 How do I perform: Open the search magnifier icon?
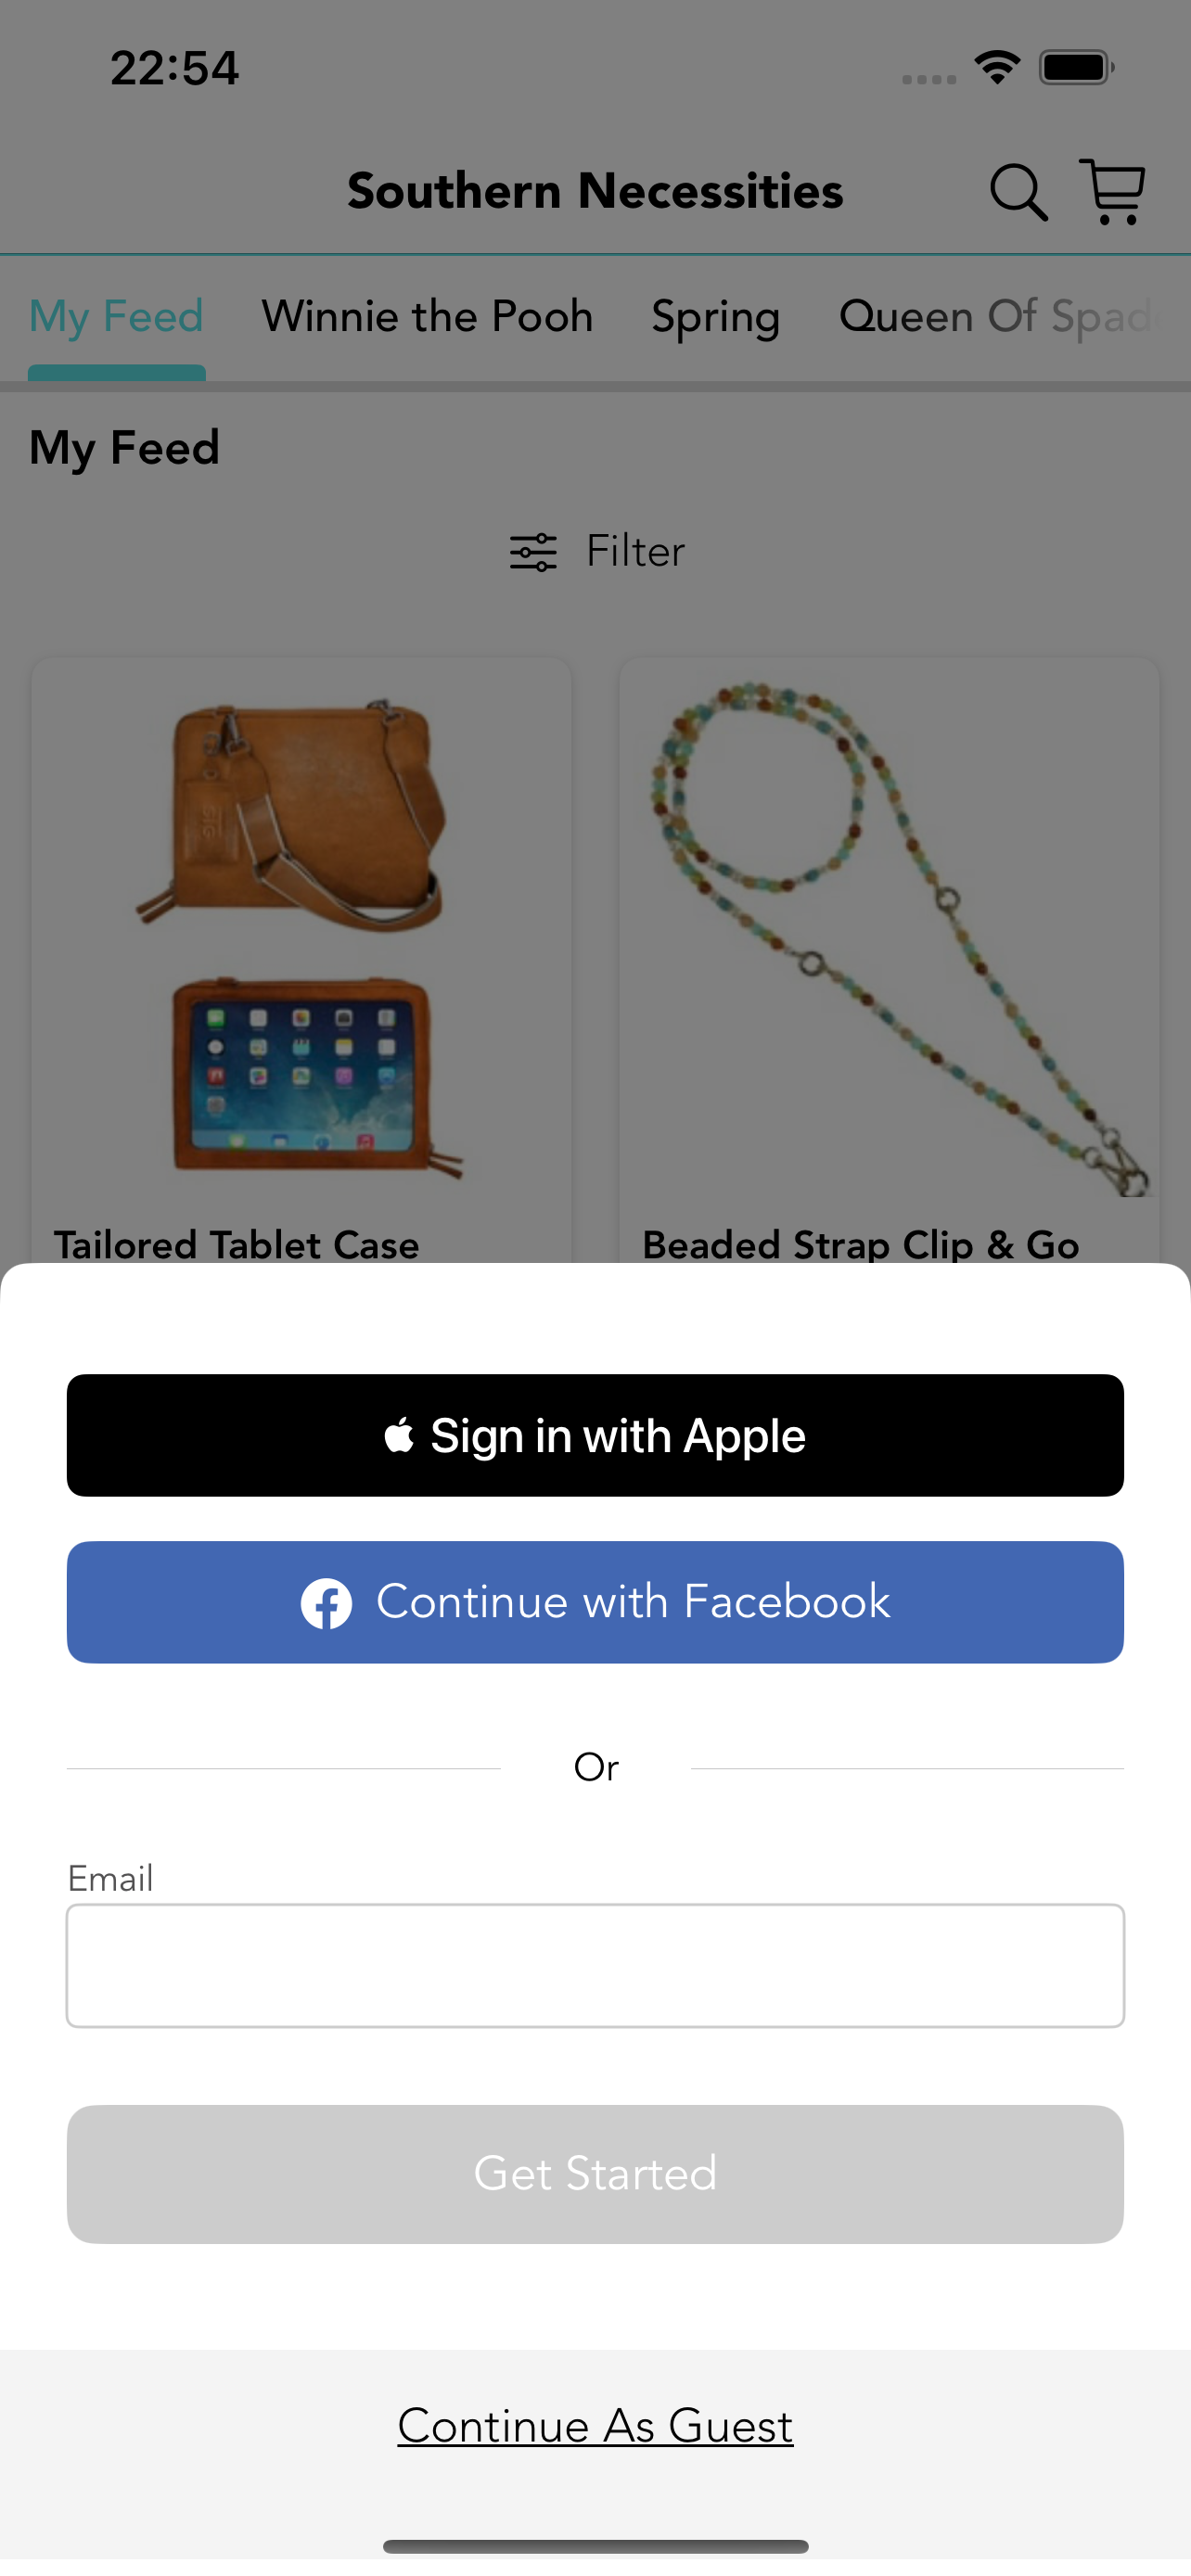tap(1018, 192)
